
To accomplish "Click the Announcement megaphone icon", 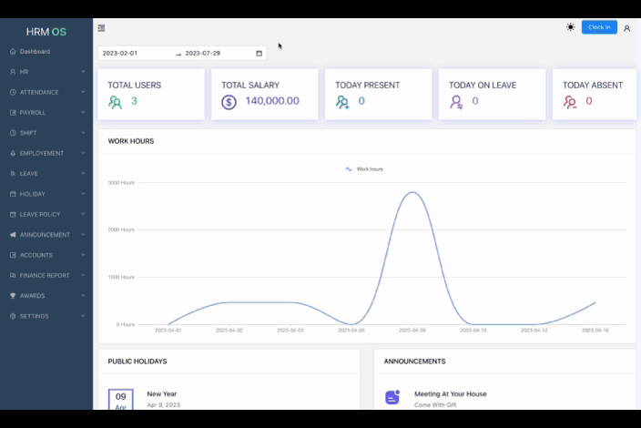I will pos(13,235).
